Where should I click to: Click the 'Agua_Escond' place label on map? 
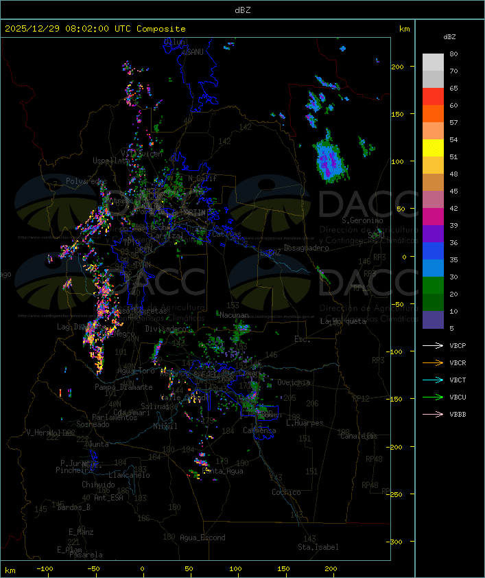(x=202, y=537)
